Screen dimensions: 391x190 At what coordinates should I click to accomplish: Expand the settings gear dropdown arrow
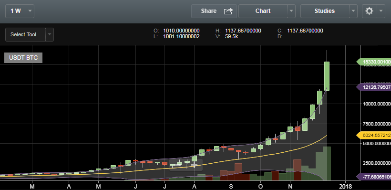click(x=381, y=11)
